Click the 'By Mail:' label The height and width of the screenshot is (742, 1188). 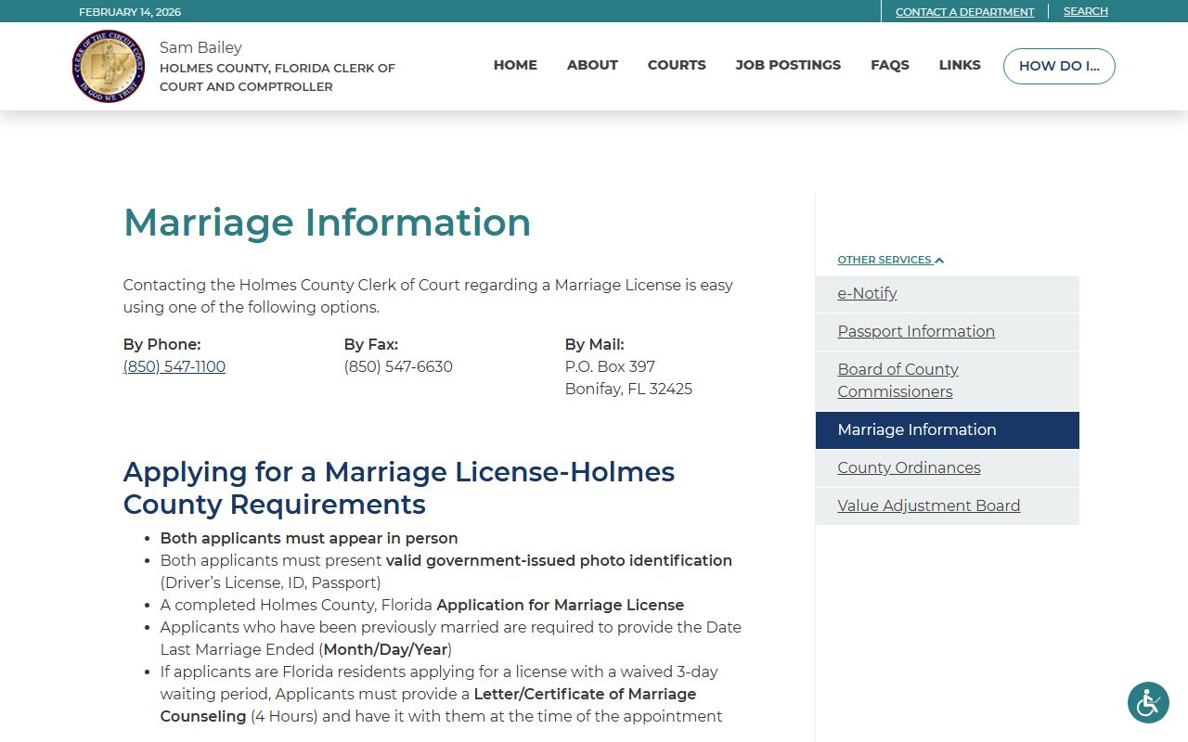pyautogui.click(x=595, y=344)
